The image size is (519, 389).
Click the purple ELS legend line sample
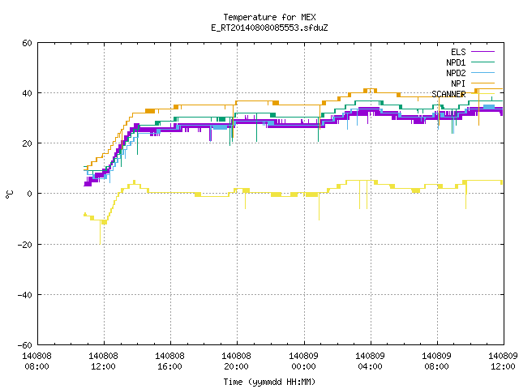point(483,52)
